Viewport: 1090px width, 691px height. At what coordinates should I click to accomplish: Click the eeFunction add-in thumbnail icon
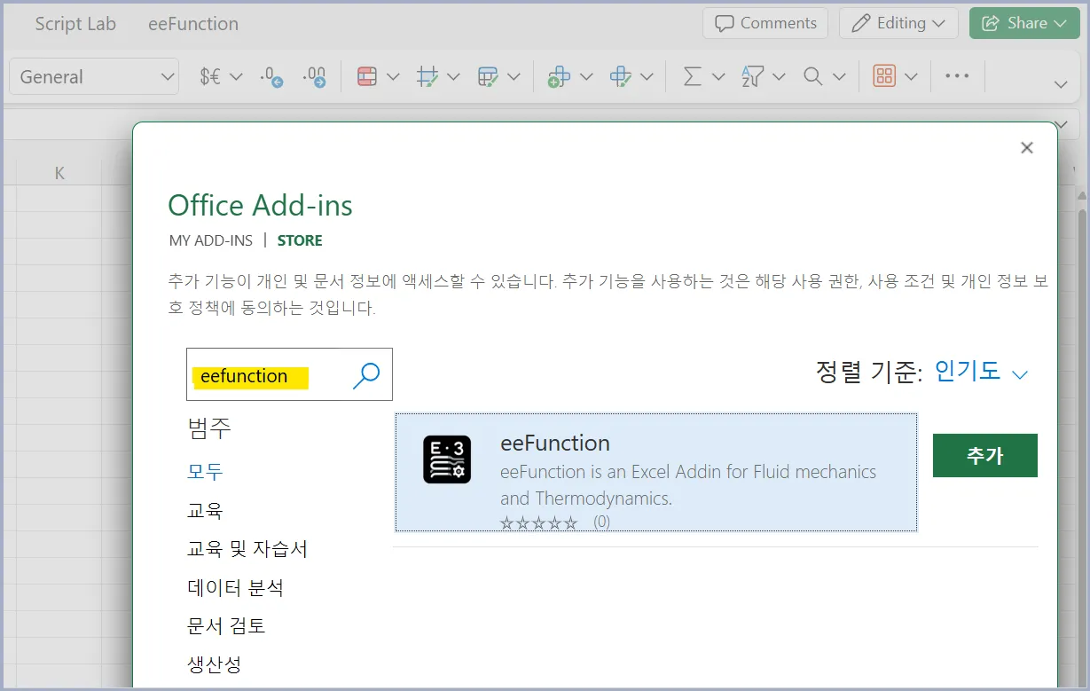pyautogui.click(x=446, y=460)
